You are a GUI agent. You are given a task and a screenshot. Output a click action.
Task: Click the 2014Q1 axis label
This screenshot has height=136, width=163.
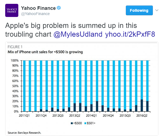pyautogui.click(x=91, y=115)
